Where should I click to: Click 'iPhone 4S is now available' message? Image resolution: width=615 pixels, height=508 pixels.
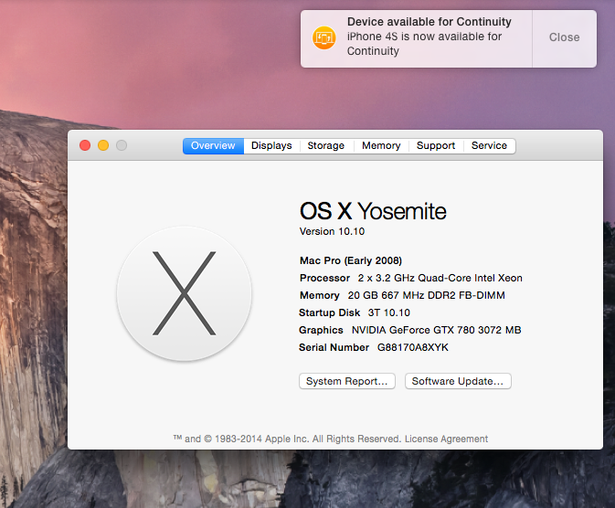pyautogui.click(x=424, y=44)
